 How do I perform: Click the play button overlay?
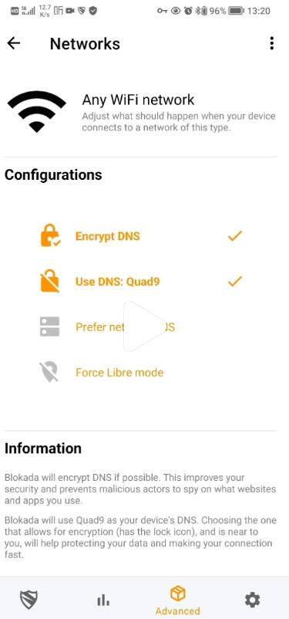[145, 326]
